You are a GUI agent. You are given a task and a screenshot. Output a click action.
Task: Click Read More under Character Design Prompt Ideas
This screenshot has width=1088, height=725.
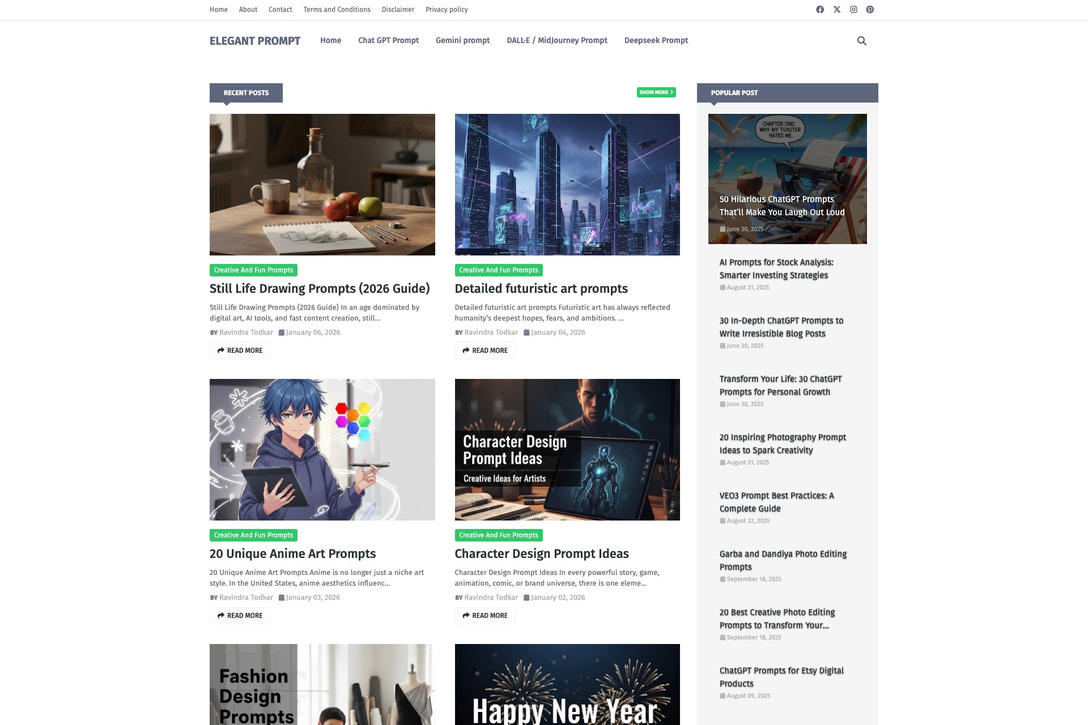tap(485, 616)
